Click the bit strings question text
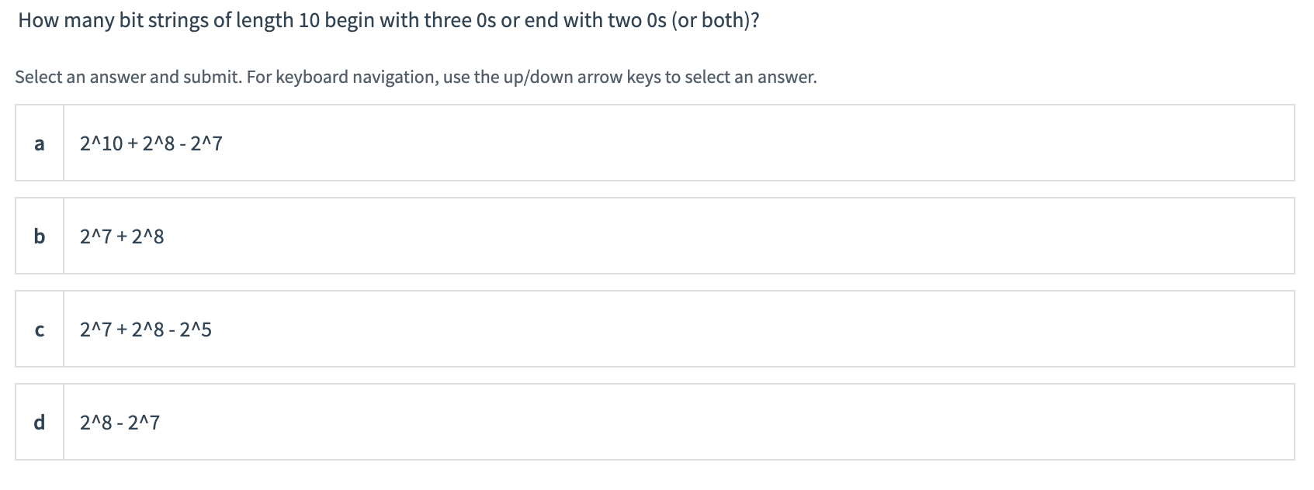The height and width of the screenshot is (490, 1314). (389, 21)
